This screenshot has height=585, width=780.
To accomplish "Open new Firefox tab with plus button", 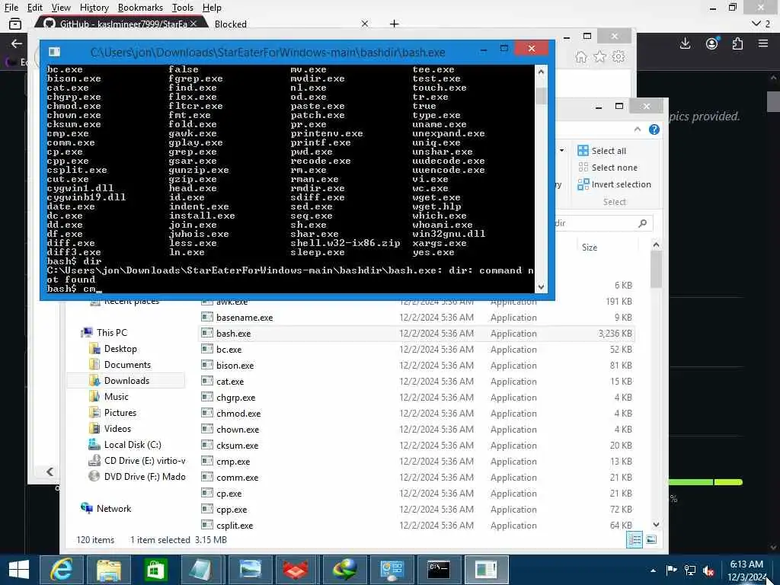I will (394, 24).
